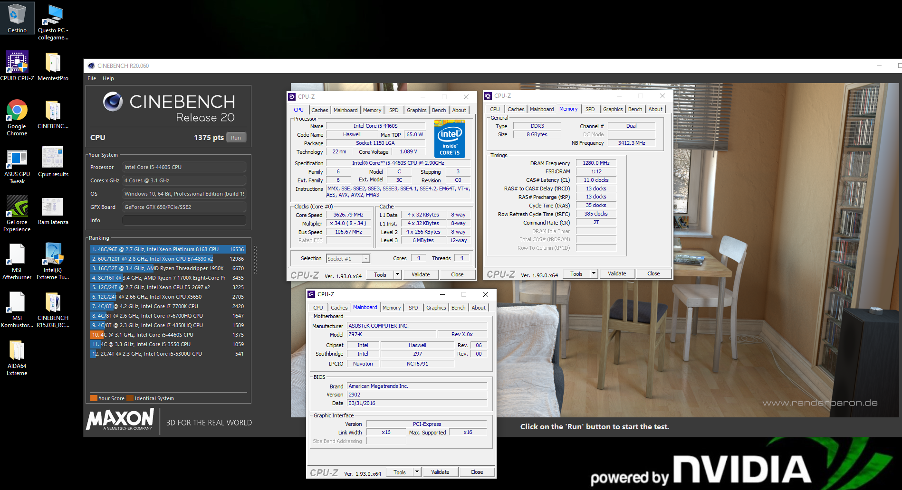
Task: Open the Tools dropdown arrow in the Mainboard window
Action: tap(417, 472)
